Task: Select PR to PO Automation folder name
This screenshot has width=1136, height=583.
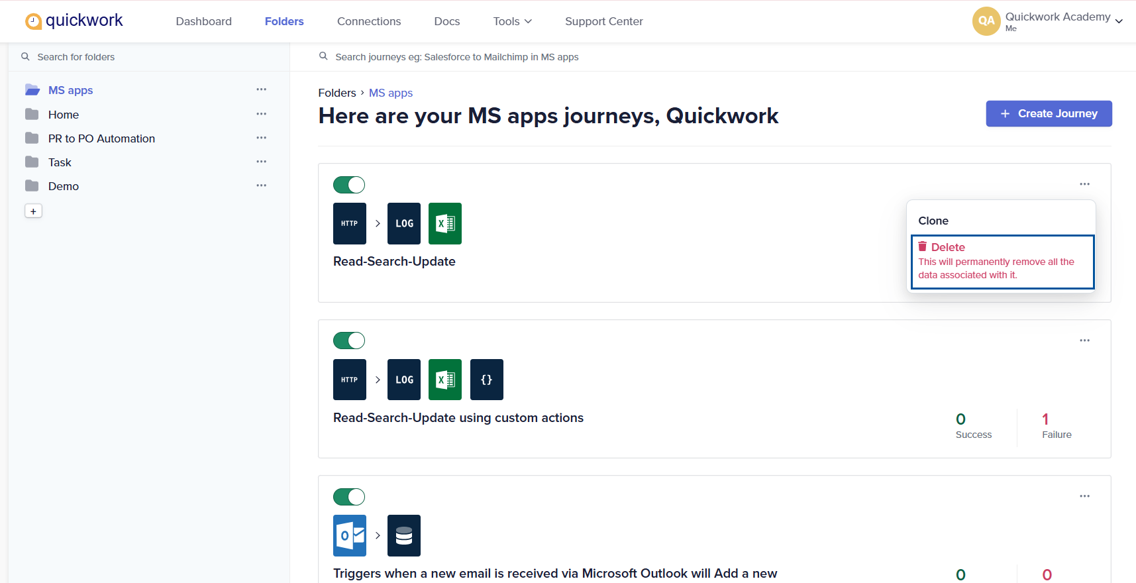Action: 101,138
